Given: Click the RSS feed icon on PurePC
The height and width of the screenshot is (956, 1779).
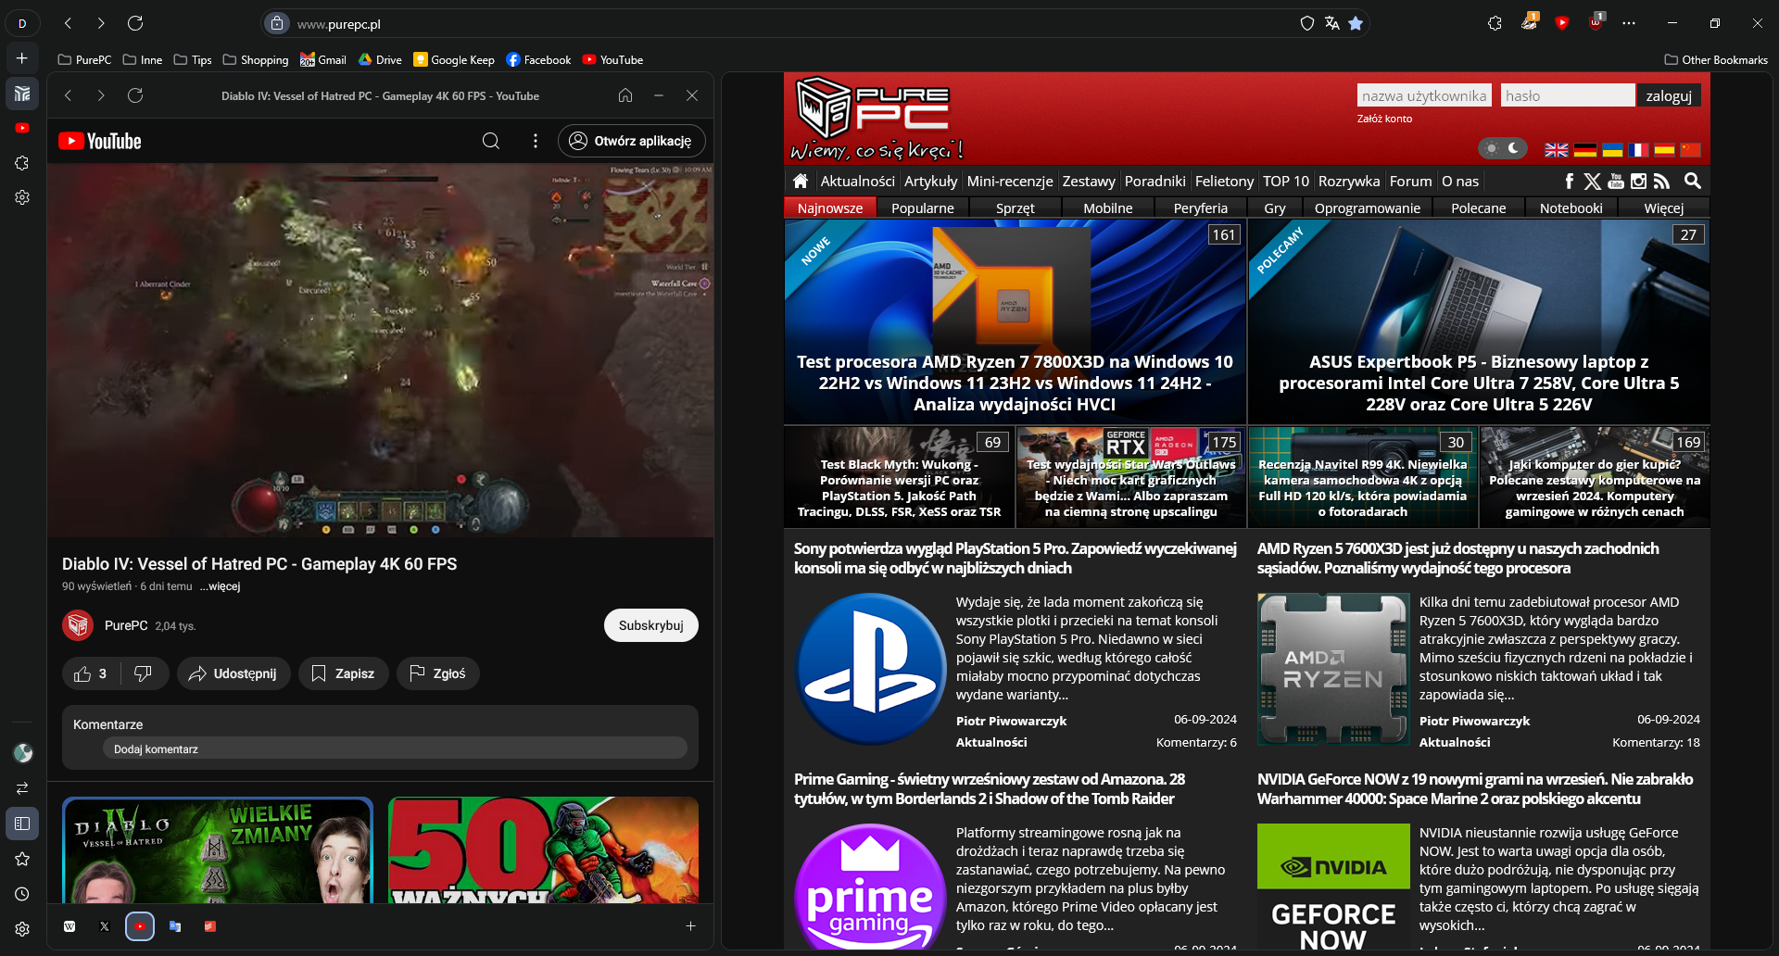Looking at the screenshot, I should 1661,182.
